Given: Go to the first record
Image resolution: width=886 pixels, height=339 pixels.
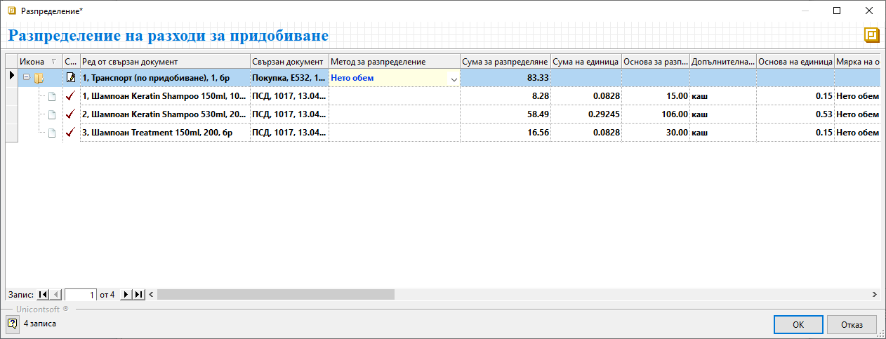Looking at the screenshot, I should point(43,295).
